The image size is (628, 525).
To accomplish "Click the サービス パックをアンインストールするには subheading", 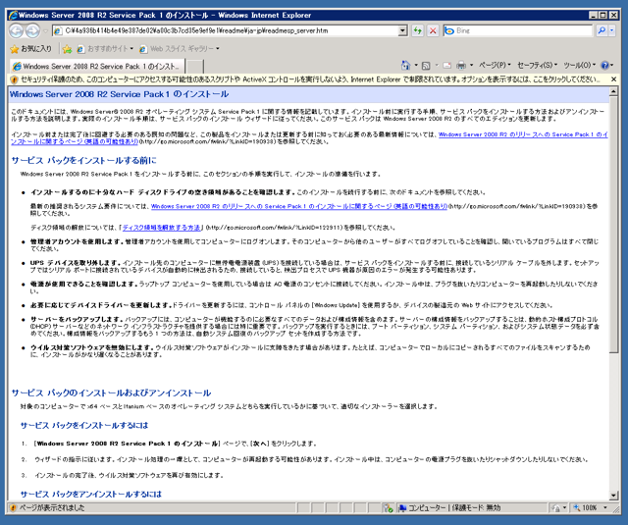I will click(91, 495).
